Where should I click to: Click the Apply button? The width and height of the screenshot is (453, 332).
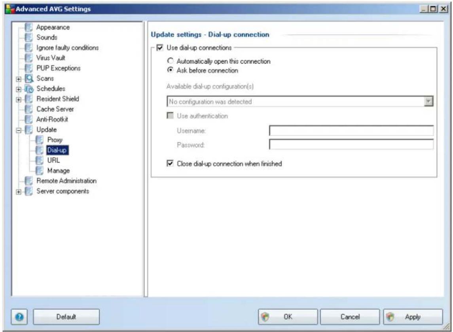(x=413, y=317)
